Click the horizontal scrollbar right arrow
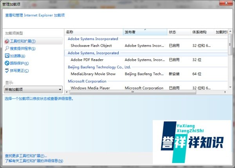235x168 pixels. click(225, 92)
